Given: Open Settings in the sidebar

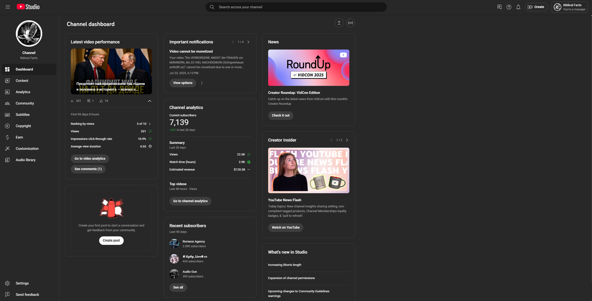Looking at the screenshot, I should (29, 283).
